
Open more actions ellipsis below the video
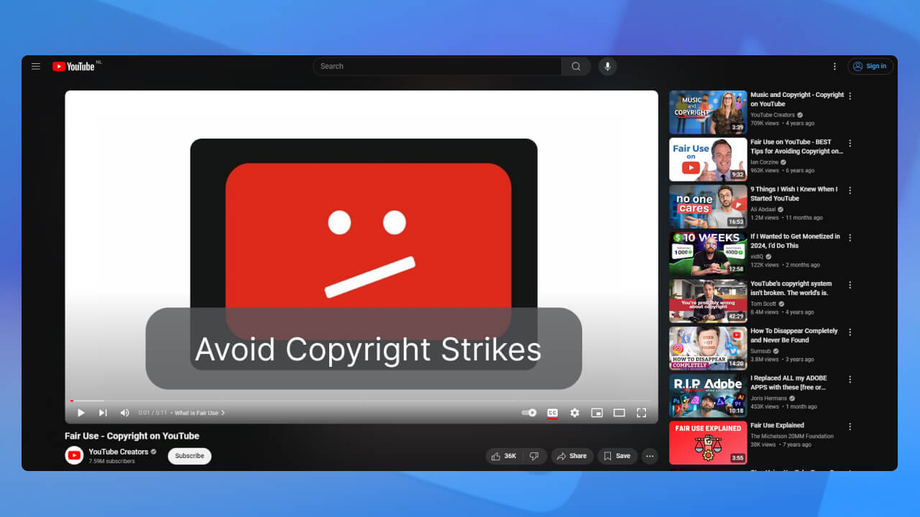[x=650, y=456]
